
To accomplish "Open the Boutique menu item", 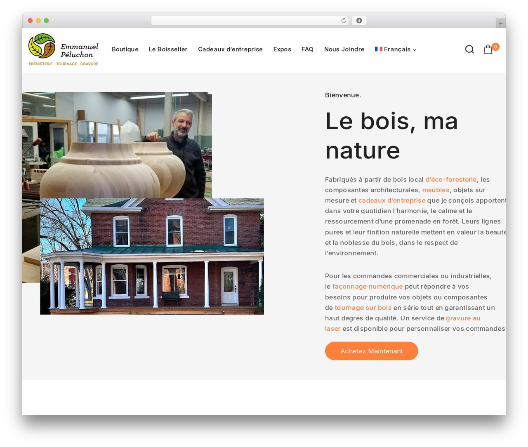I will coord(125,49).
